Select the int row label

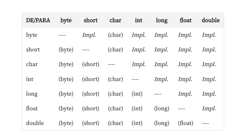coord(30,79)
